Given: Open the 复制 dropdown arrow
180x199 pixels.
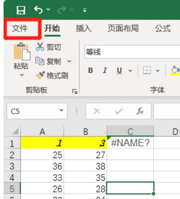Looking at the screenshot, I should (69, 61).
